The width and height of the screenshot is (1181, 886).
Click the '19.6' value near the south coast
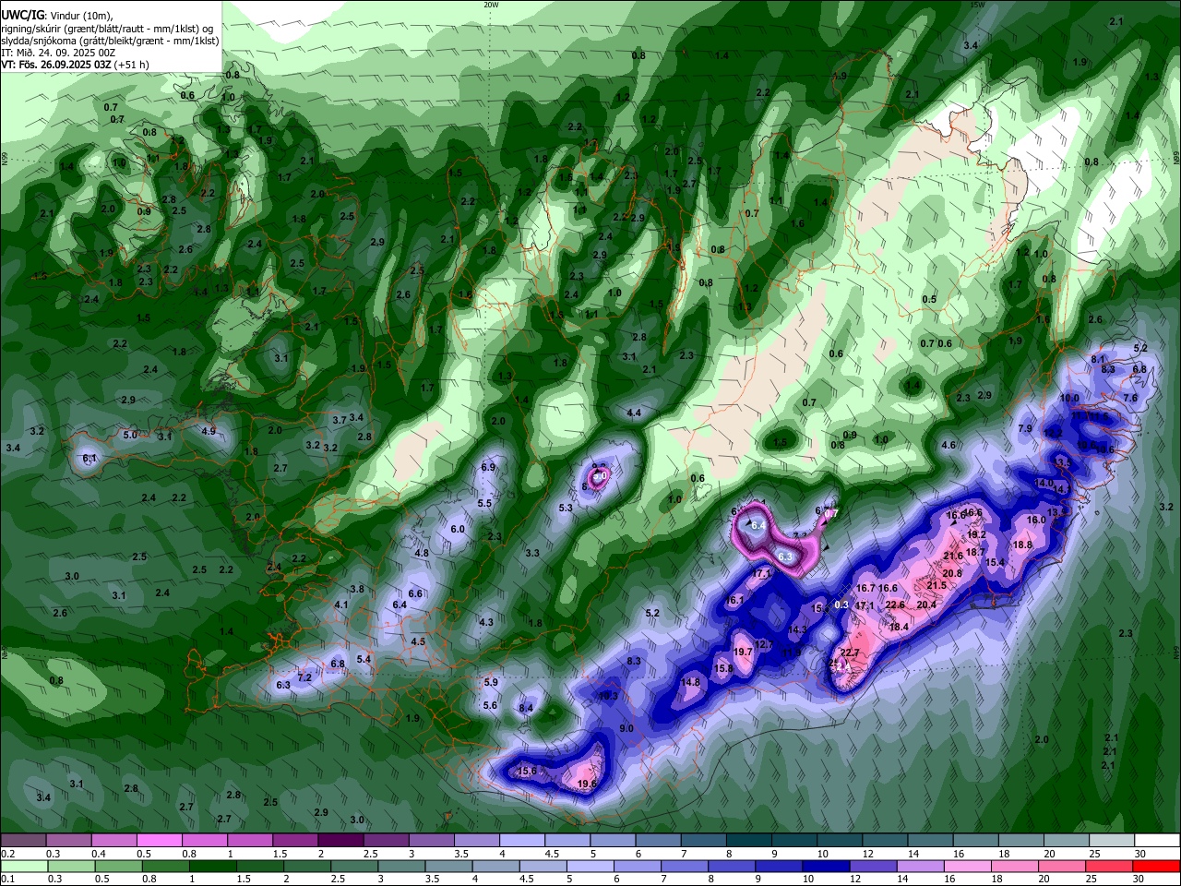pyautogui.click(x=587, y=784)
